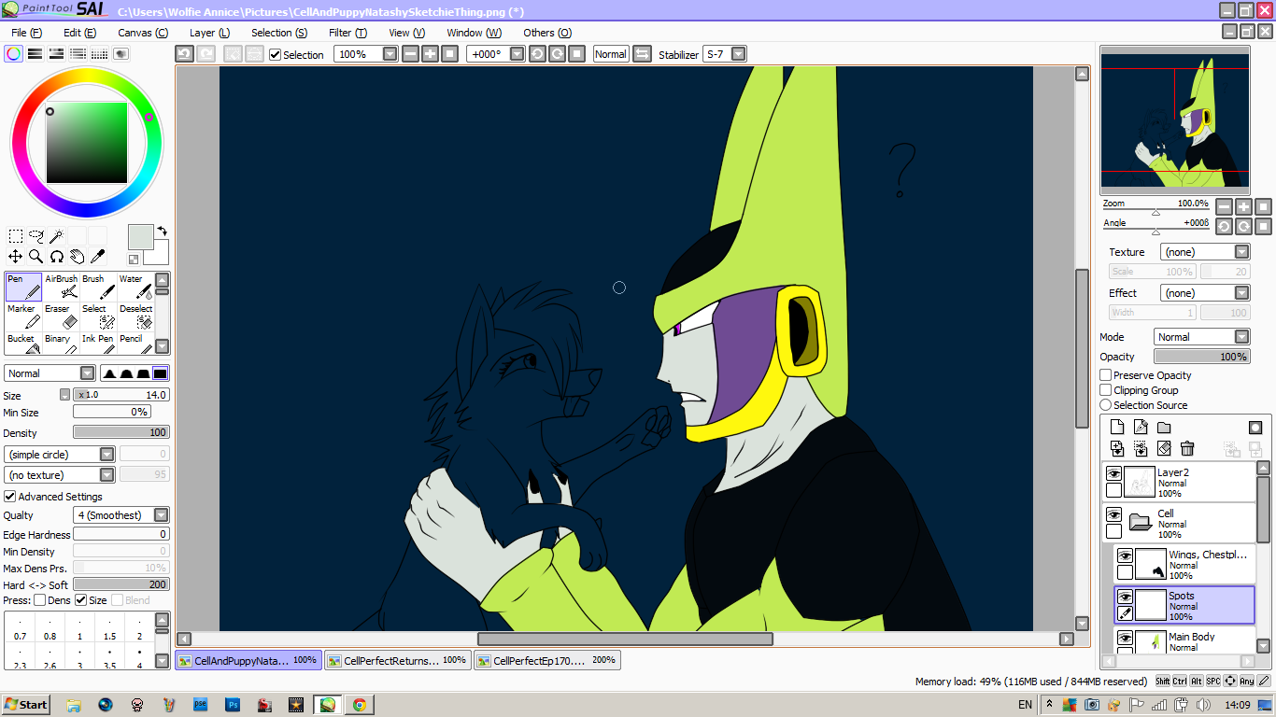
Task: Choose the AirBrush tool
Action: tap(61, 288)
